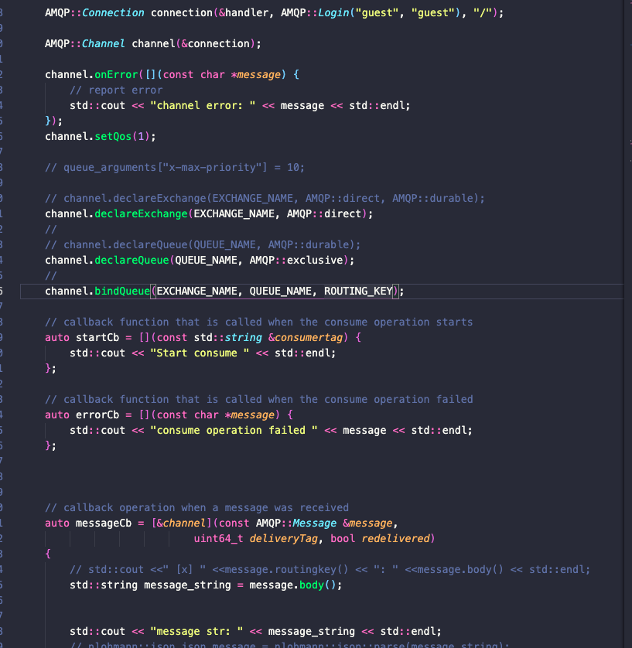Click the 'message was received' comment
Screen dimensions: 632x648
[x=196, y=508]
